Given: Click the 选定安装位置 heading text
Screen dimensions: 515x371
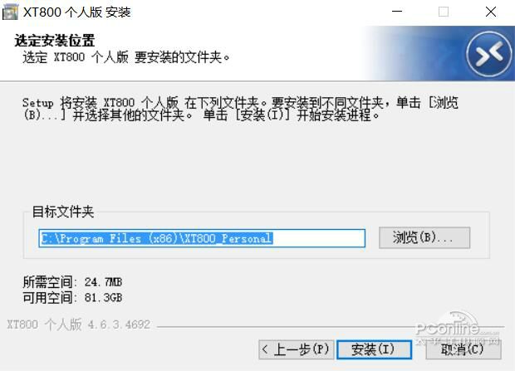Looking at the screenshot, I should [x=55, y=41].
